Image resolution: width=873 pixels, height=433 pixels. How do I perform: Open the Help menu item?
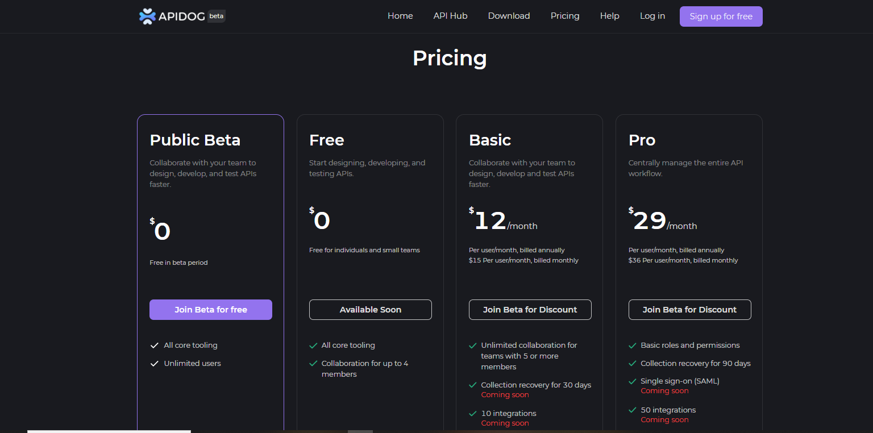coord(609,16)
